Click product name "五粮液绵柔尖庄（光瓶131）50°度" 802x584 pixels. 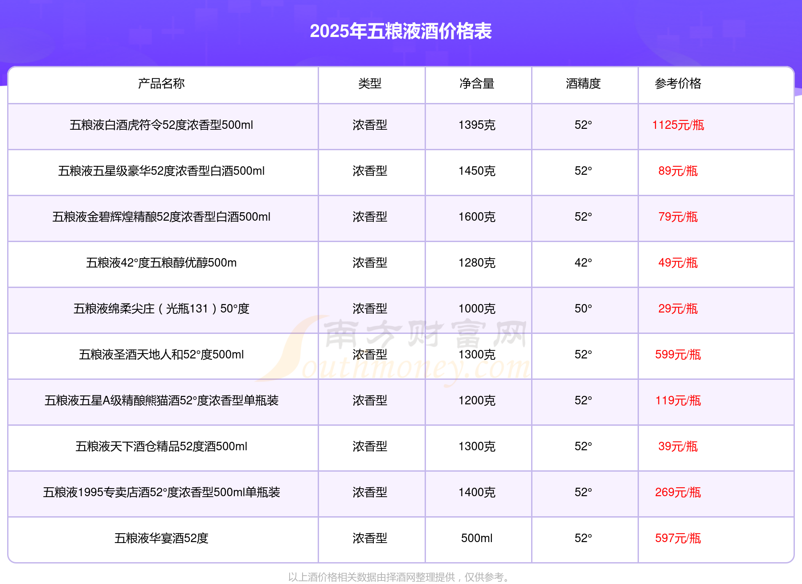[161, 308]
